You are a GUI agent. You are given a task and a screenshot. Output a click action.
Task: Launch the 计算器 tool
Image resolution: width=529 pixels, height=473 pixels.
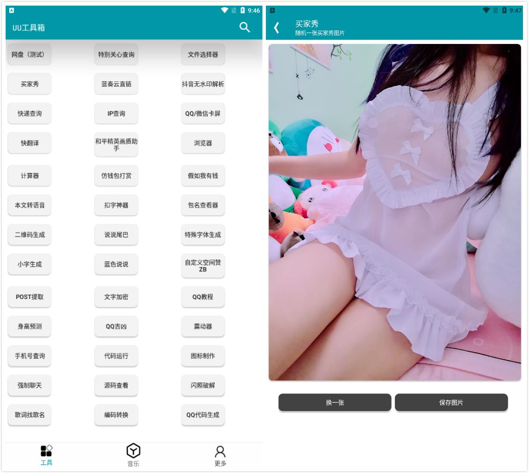[29, 176]
